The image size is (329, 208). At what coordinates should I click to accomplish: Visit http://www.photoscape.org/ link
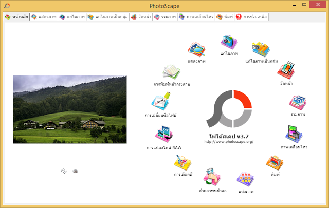click(x=229, y=142)
